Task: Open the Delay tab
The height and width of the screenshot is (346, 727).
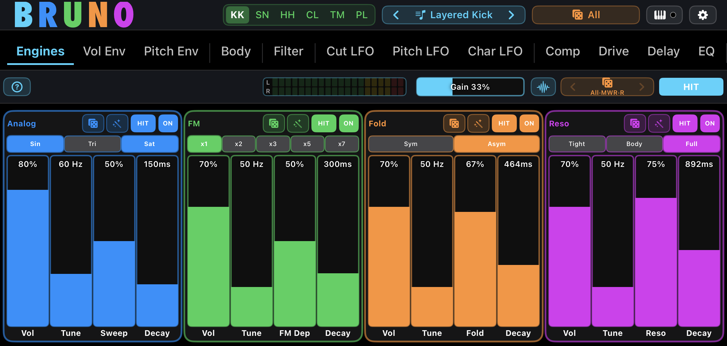Action: pos(664,51)
